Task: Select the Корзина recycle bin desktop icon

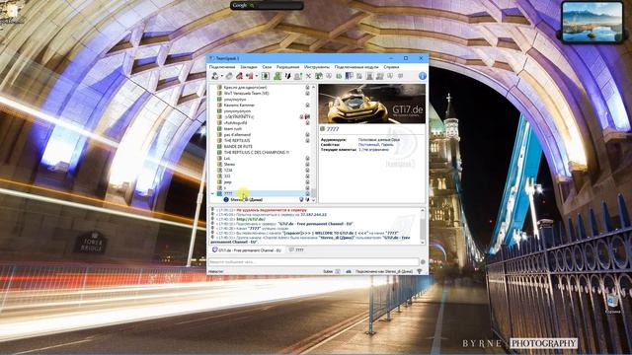Action: click(613, 304)
